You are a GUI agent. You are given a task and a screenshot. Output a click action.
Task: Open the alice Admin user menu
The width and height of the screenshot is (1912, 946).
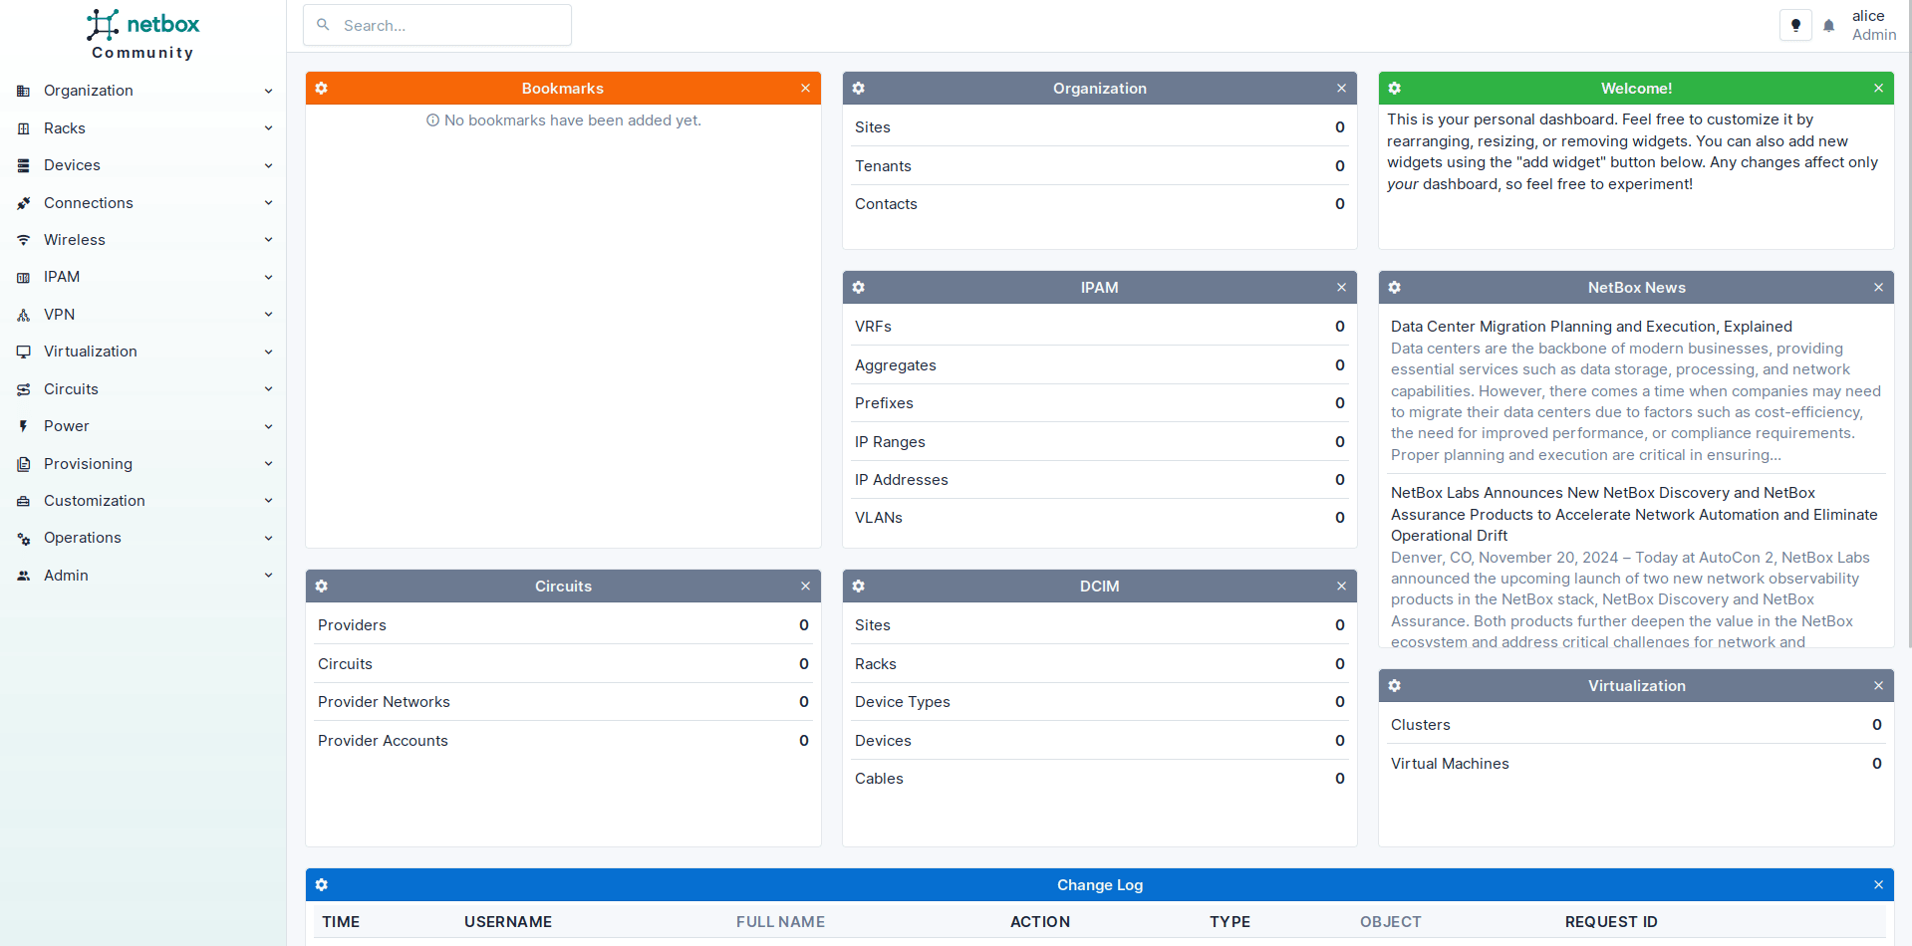click(x=1873, y=26)
